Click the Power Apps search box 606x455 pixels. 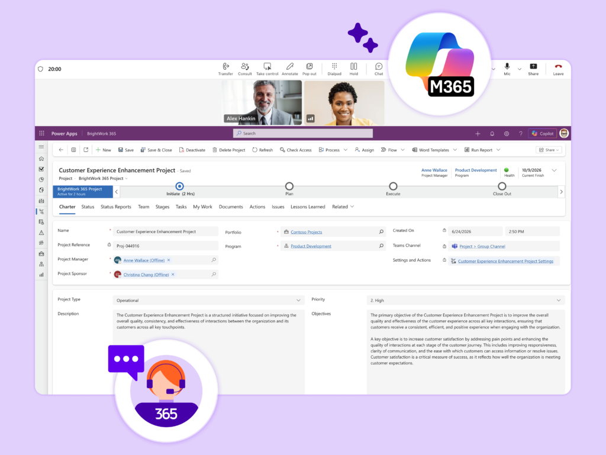[302, 133]
